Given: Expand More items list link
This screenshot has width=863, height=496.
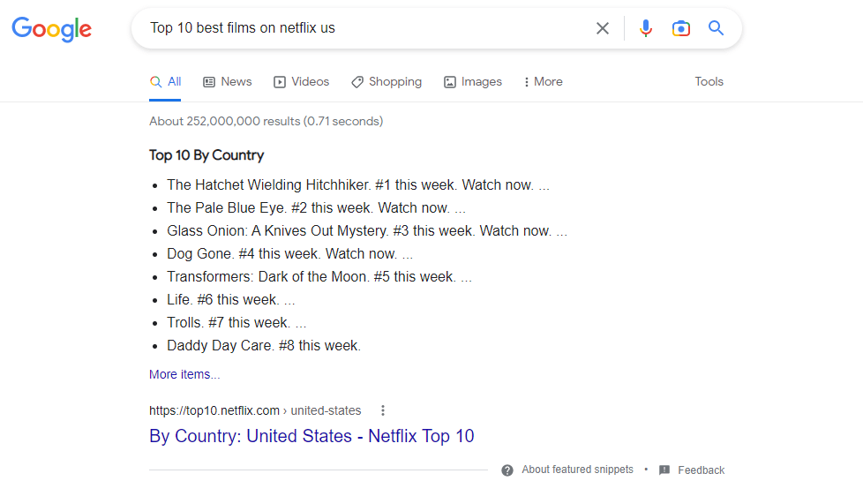Looking at the screenshot, I should [184, 374].
